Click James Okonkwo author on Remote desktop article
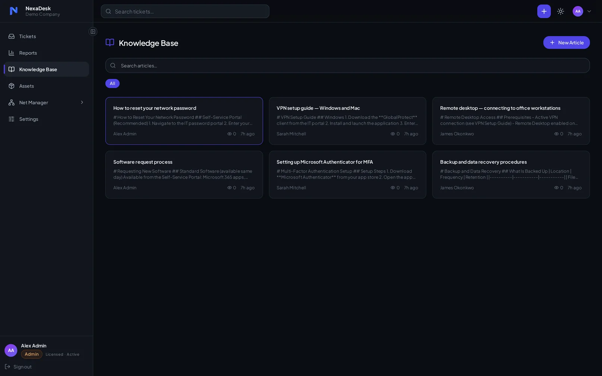Viewport: 602px width, 376px height. (x=457, y=134)
